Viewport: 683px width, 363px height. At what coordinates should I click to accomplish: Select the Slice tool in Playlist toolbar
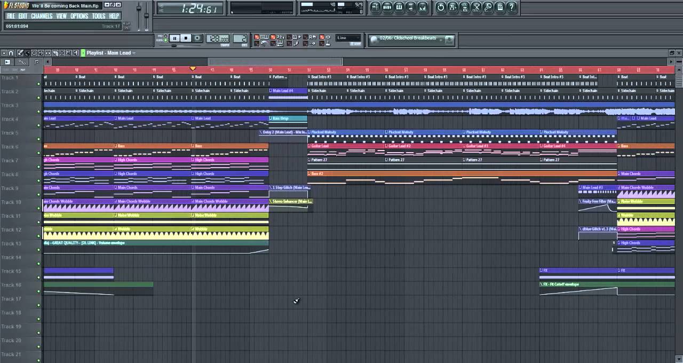coord(55,53)
